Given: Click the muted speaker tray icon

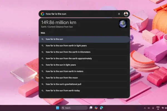Looking at the screenshot, I should point(149,108).
